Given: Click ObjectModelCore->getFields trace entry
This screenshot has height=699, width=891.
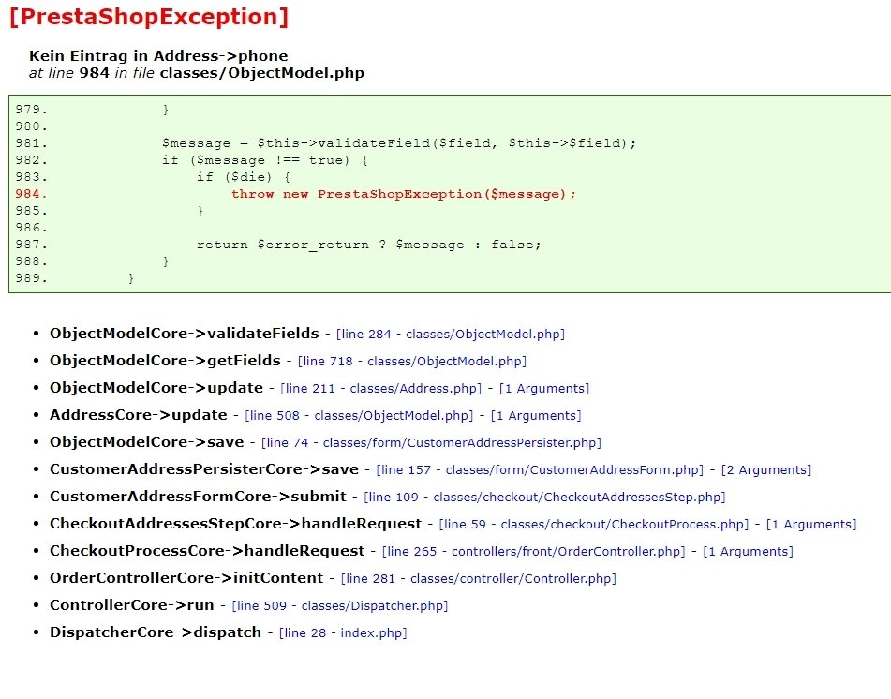Looking at the screenshot, I should click(x=165, y=361).
